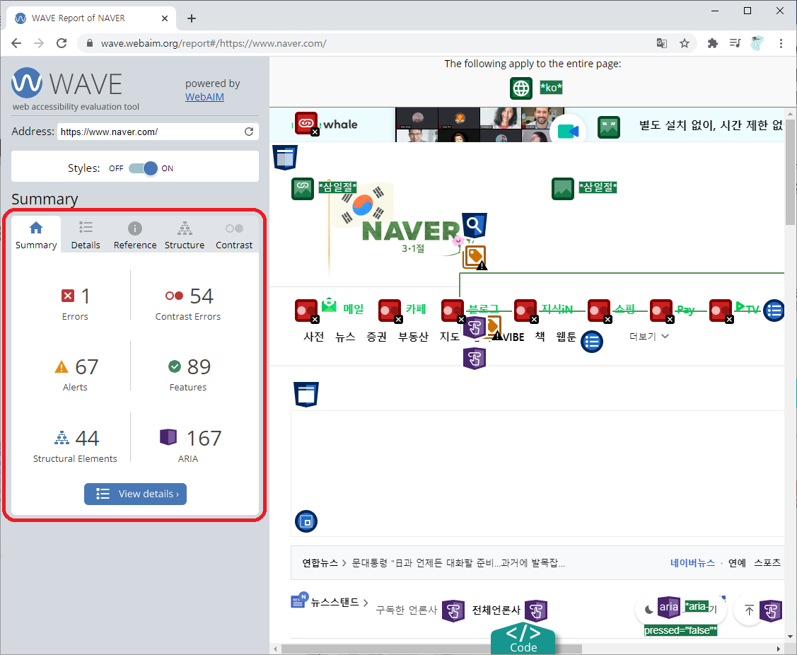The width and height of the screenshot is (797, 655).
Task: Open the Details tab in WAVE sidebar
Action: click(86, 236)
